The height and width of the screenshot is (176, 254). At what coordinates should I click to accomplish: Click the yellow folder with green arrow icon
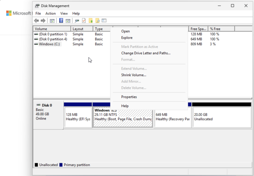[x=91, y=21]
